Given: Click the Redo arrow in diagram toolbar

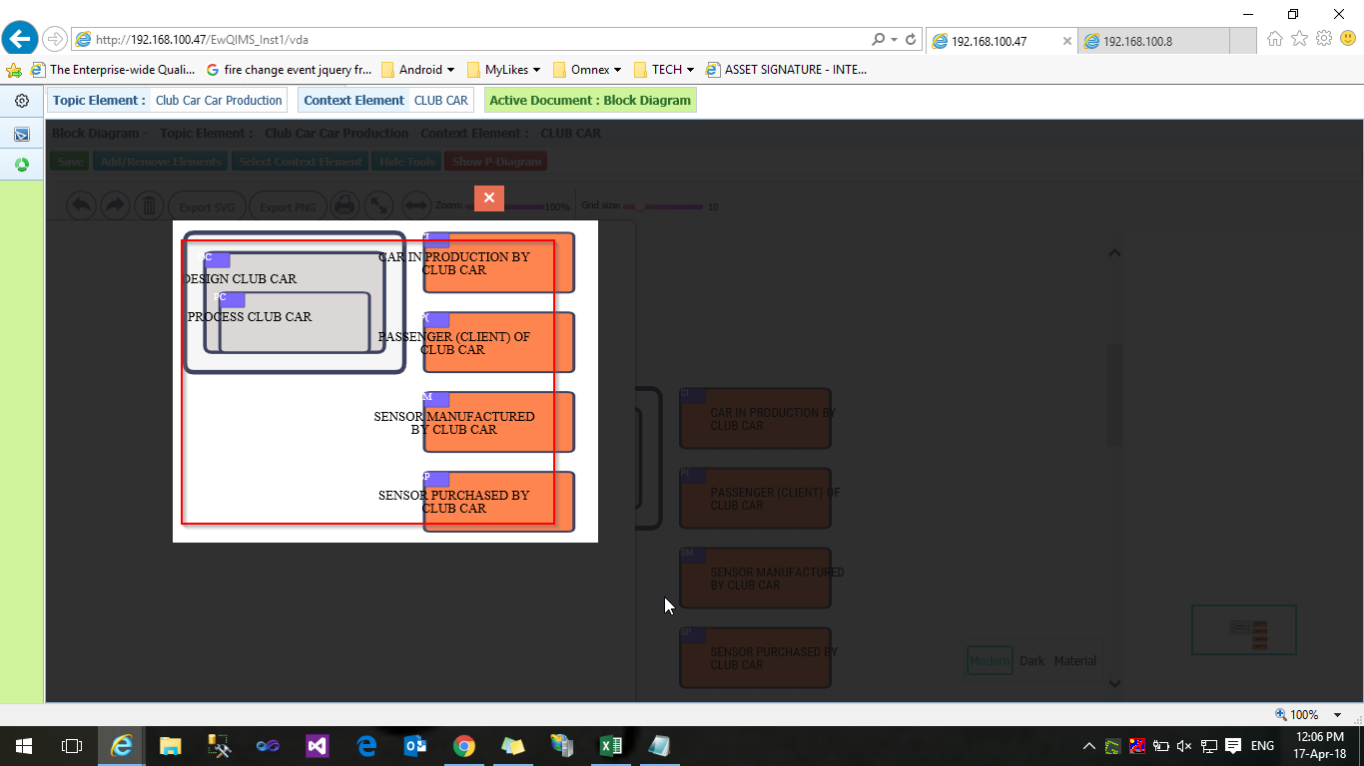Looking at the screenshot, I should point(115,205).
